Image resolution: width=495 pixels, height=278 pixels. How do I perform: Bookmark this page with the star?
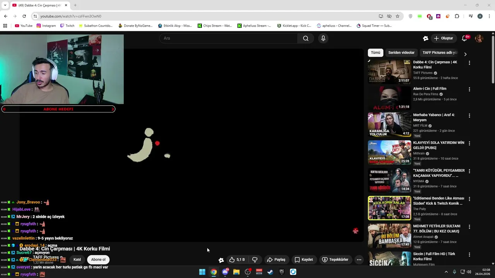point(398,16)
